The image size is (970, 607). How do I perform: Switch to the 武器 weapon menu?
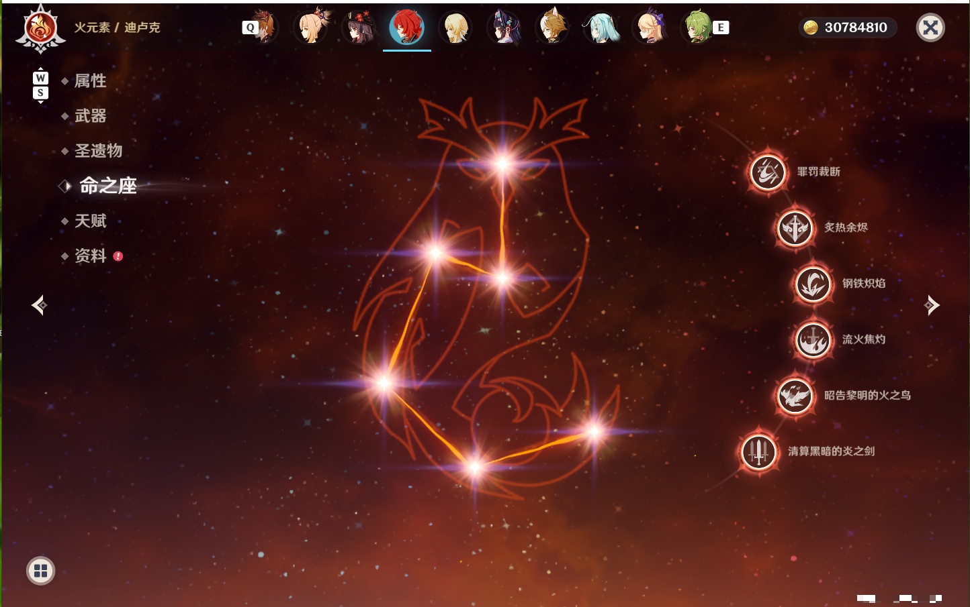point(90,116)
